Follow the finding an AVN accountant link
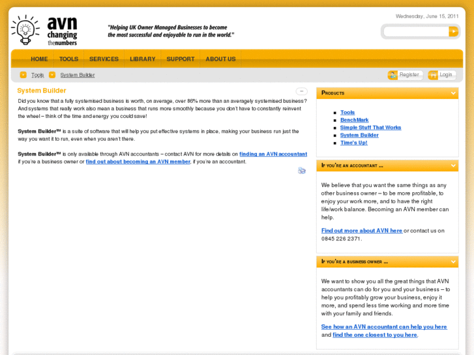Image resolution: width=474 pixels, height=355 pixels. pyautogui.click(x=273, y=154)
